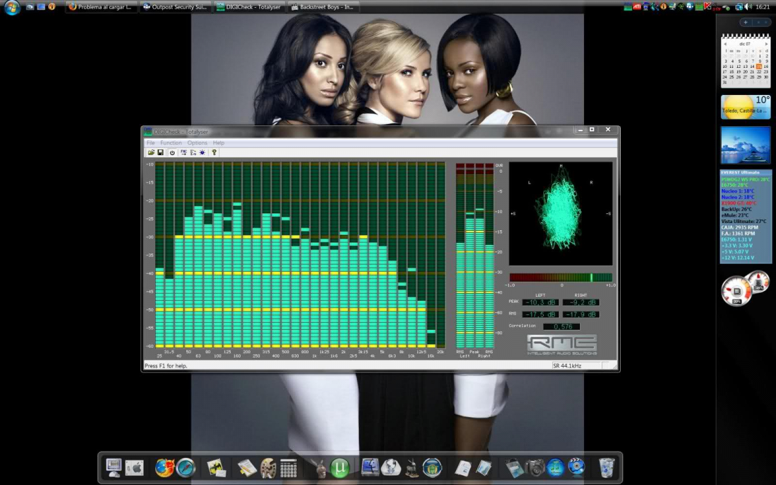This screenshot has width=776, height=485.
Task: Click the network connection tray icon
Action: (x=738, y=6)
